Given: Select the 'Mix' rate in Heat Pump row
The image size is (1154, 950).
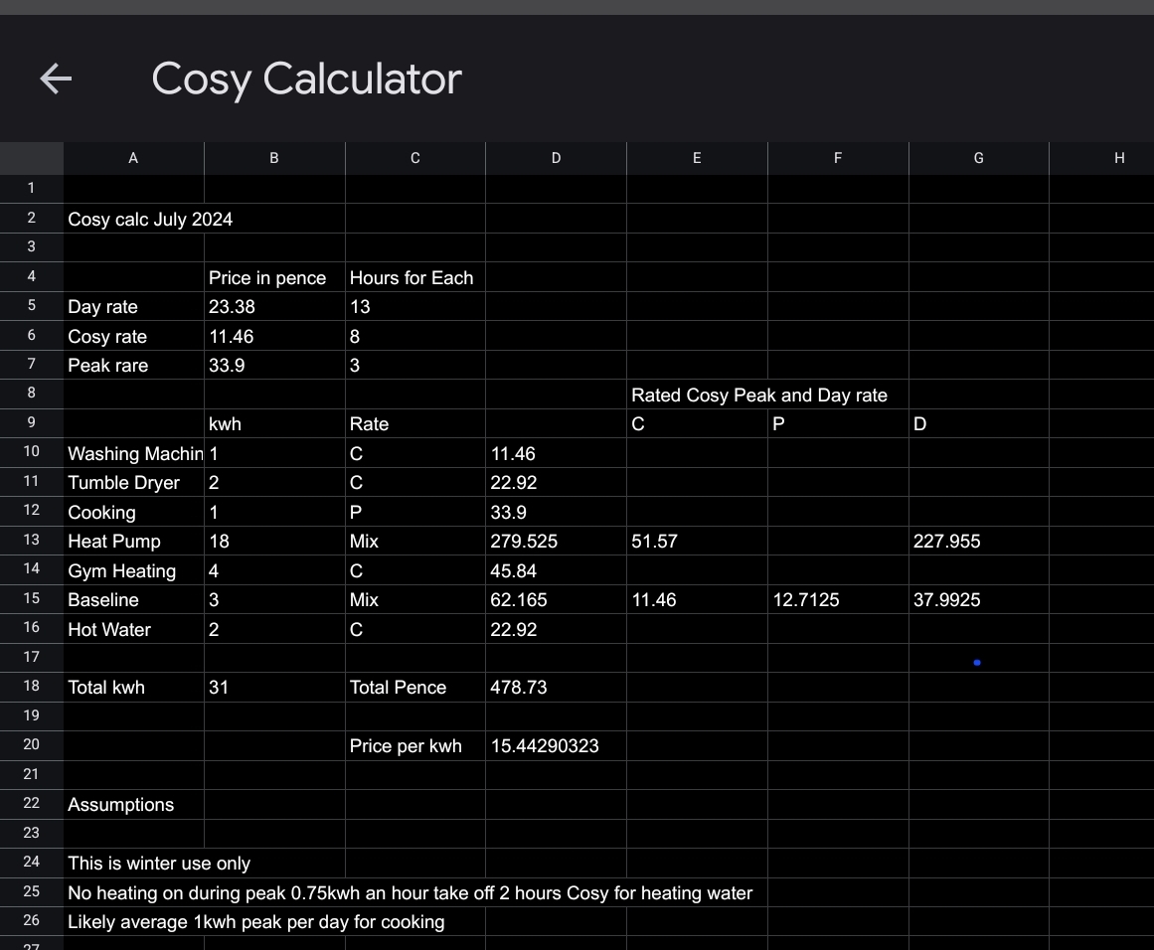Looking at the screenshot, I should [415, 541].
